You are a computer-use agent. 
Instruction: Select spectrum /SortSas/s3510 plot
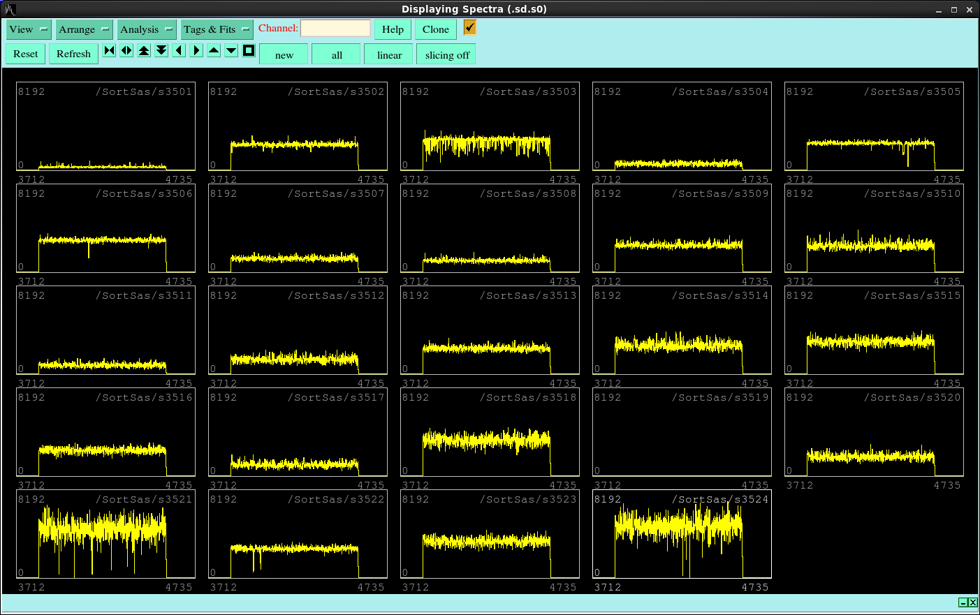tap(874, 228)
